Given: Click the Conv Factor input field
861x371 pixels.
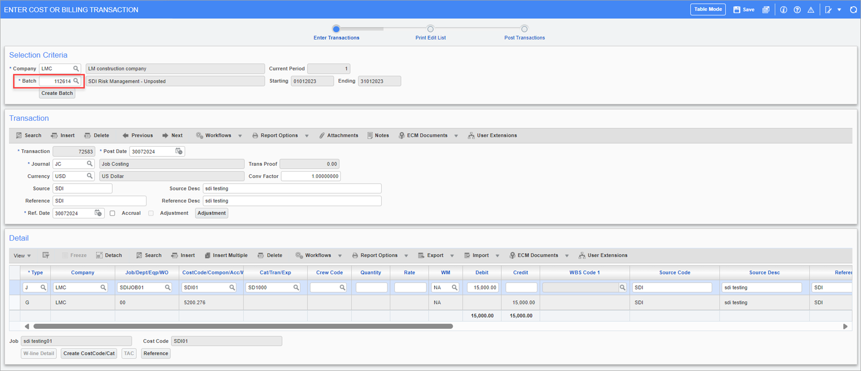Looking at the screenshot, I should pos(311,176).
